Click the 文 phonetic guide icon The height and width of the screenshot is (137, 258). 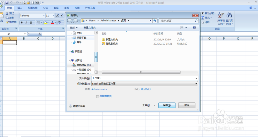[60, 22]
